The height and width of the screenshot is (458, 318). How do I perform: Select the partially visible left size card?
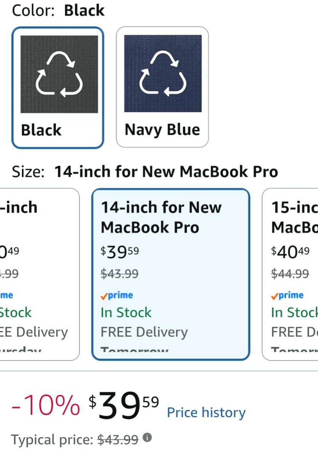coord(40,274)
